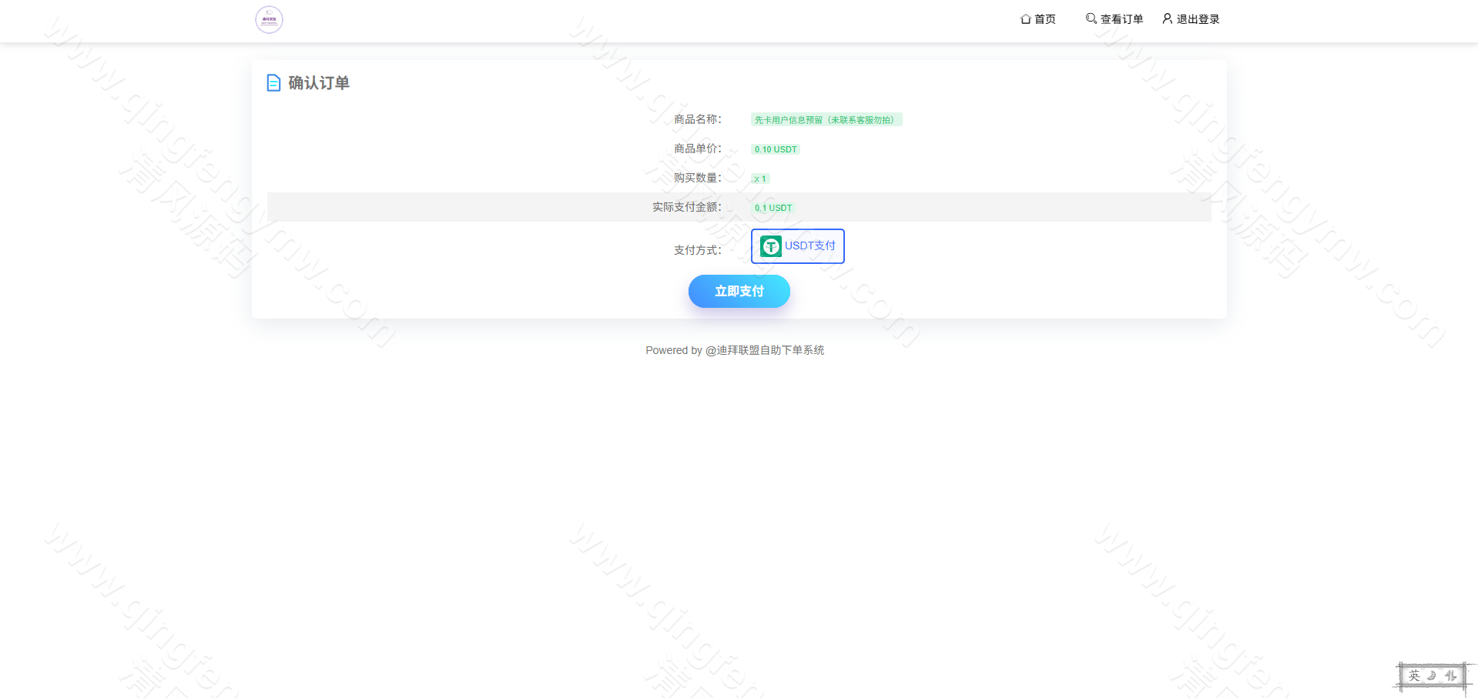This screenshot has width=1478, height=698.
Task: Click the 确认订单 heading text
Action: tap(319, 83)
